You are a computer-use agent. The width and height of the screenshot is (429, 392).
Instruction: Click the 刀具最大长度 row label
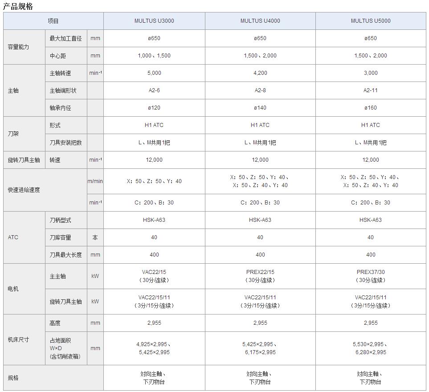pos(65,255)
